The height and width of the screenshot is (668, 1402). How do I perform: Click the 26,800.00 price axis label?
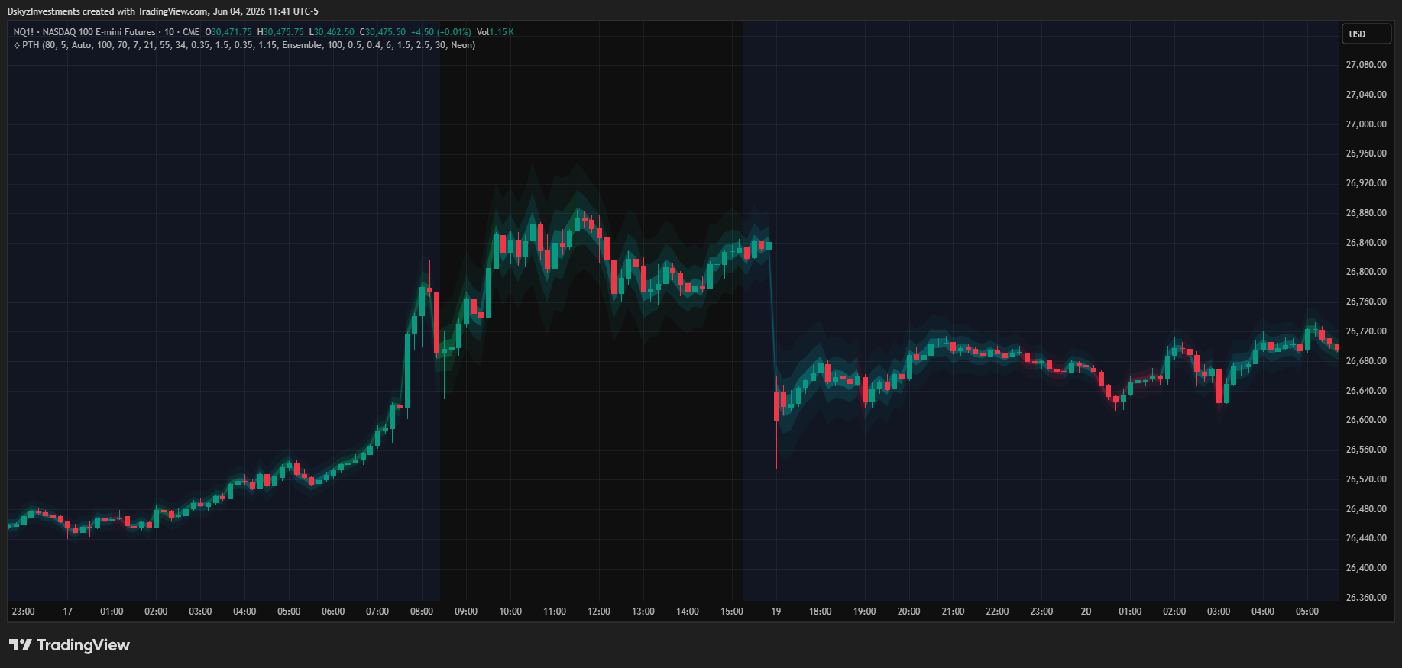click(1366, 272)
